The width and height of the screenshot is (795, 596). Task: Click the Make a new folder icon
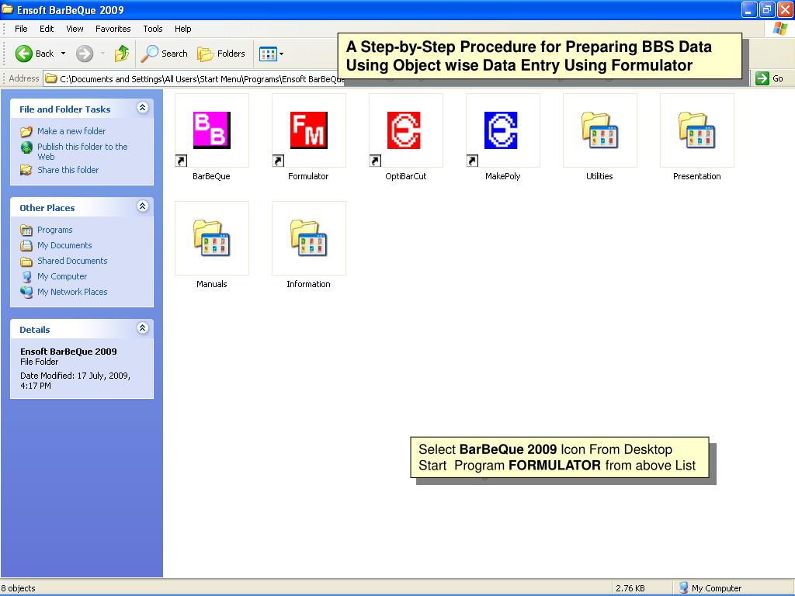click(x=26, y=132)
